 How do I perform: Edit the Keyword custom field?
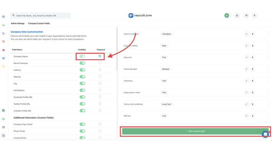pos(247,57)
